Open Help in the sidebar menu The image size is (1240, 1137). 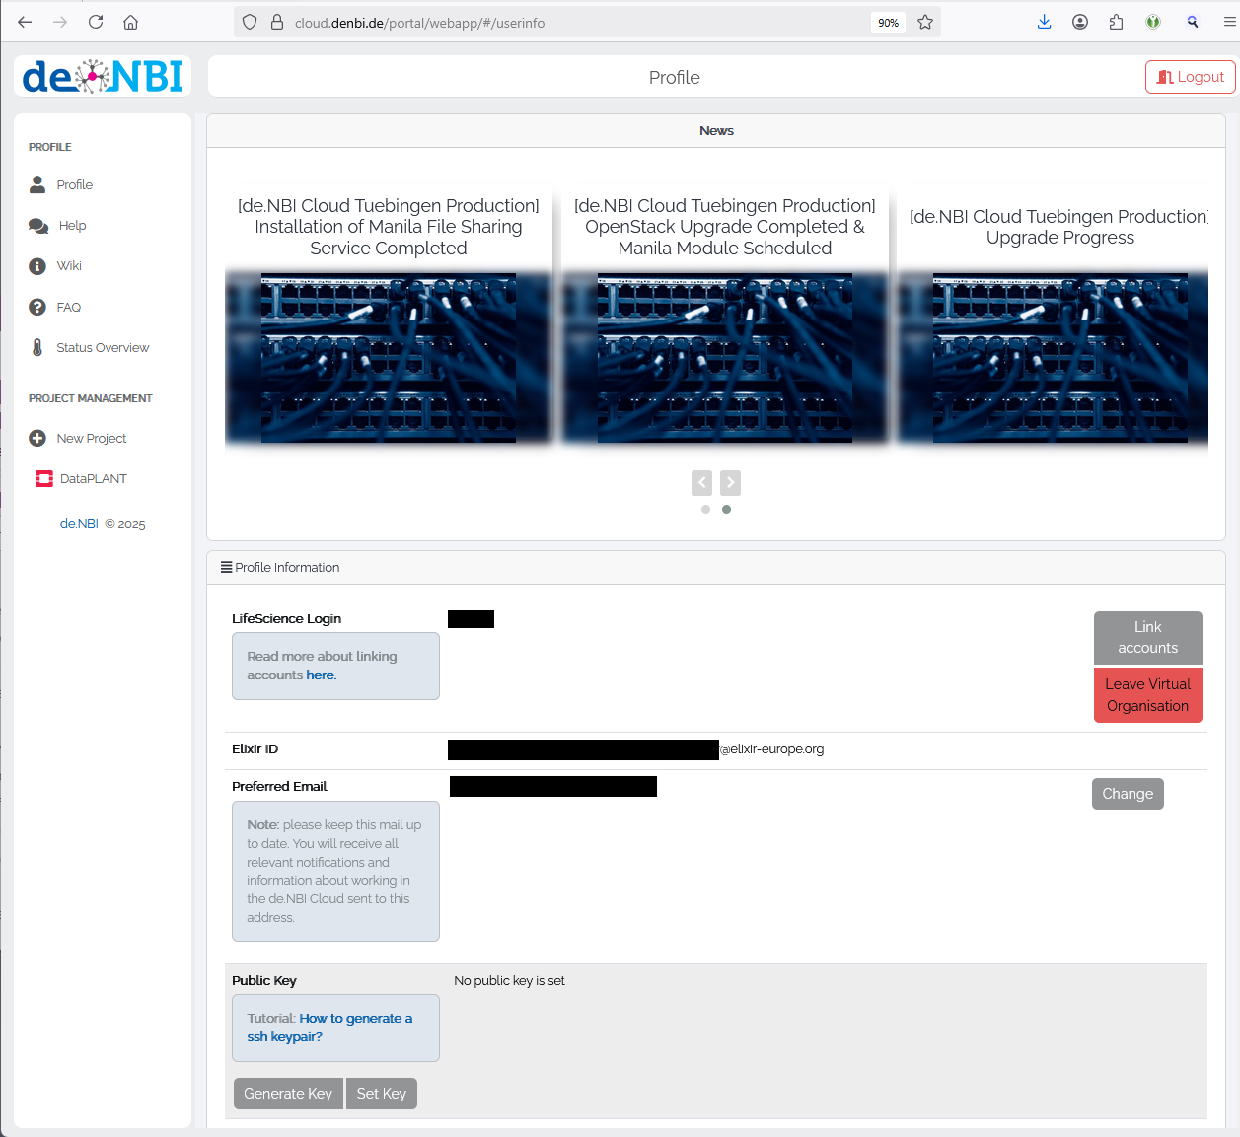(72, 226)
